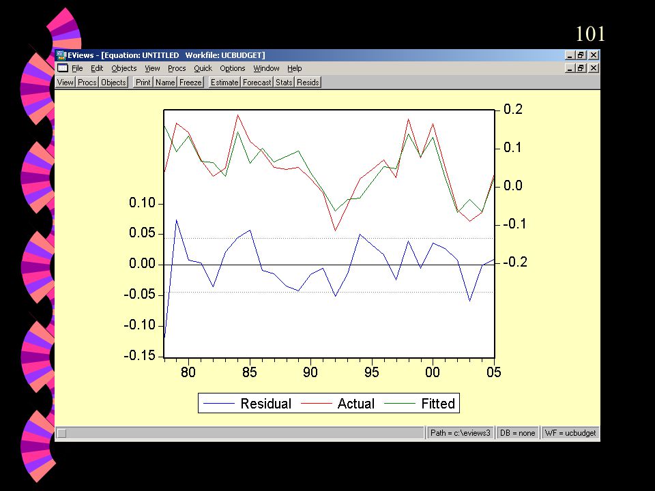Click the EViews application icon in title bar
This screenshot has height=491, width=655.
(x=61, y=55)
